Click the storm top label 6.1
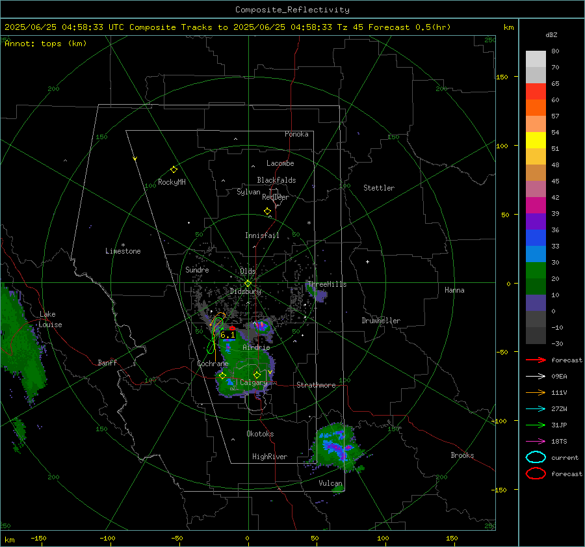This screenshot has width=585, height=547. coord(227,335)
